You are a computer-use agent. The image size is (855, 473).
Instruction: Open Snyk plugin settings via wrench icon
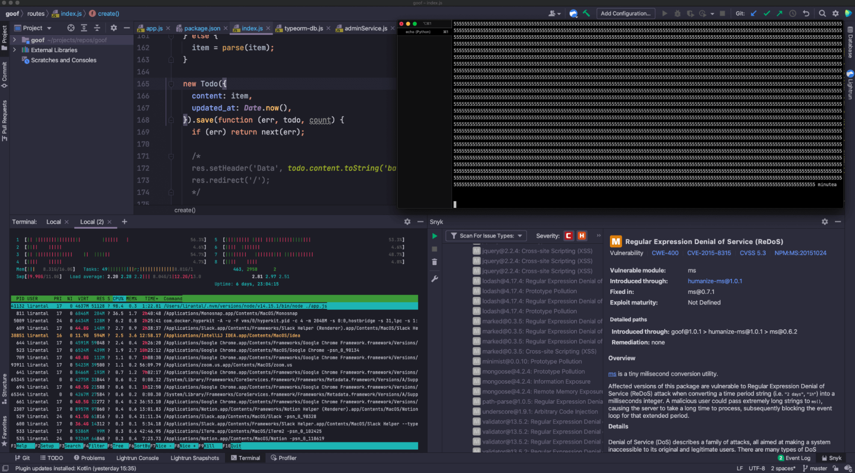click(x=435, y=279)
